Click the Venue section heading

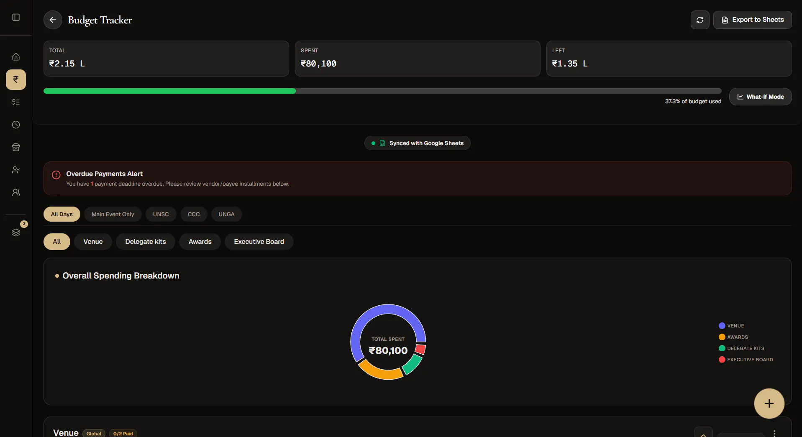click(66, 433)
